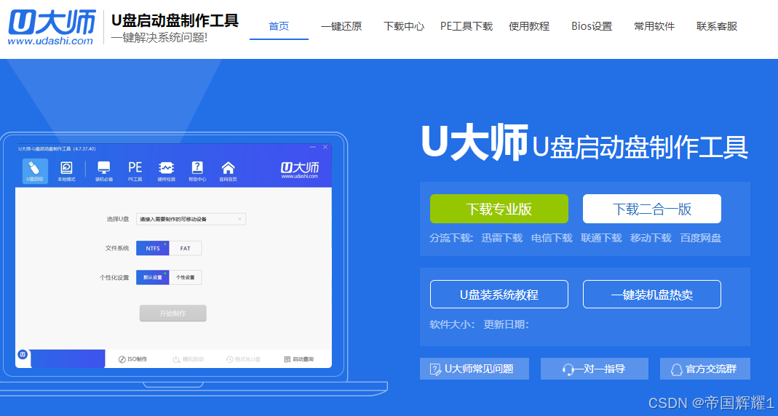The image size is (778, 416).
Task: Click the 迅雷下载 mirror link
Action: click(x=501, y=238)
